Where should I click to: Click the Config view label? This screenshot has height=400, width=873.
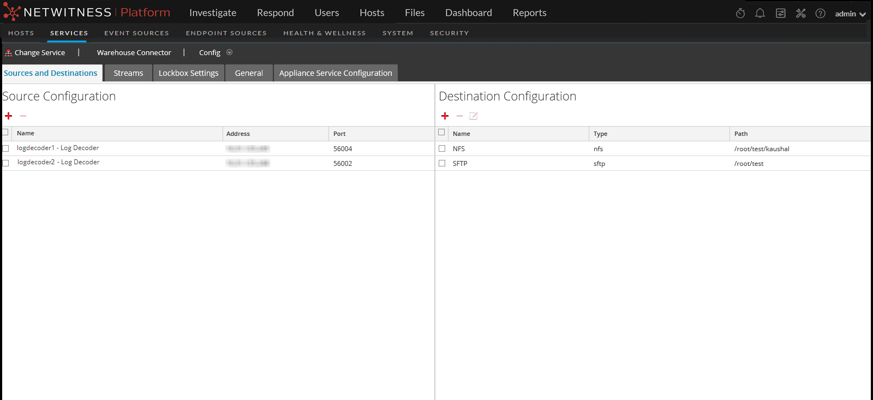(x=210, y=52)
